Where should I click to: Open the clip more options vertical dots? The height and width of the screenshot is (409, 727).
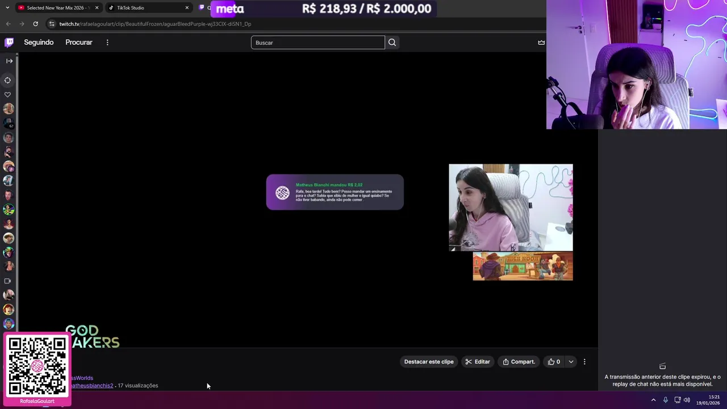click(x=584, y=362)
